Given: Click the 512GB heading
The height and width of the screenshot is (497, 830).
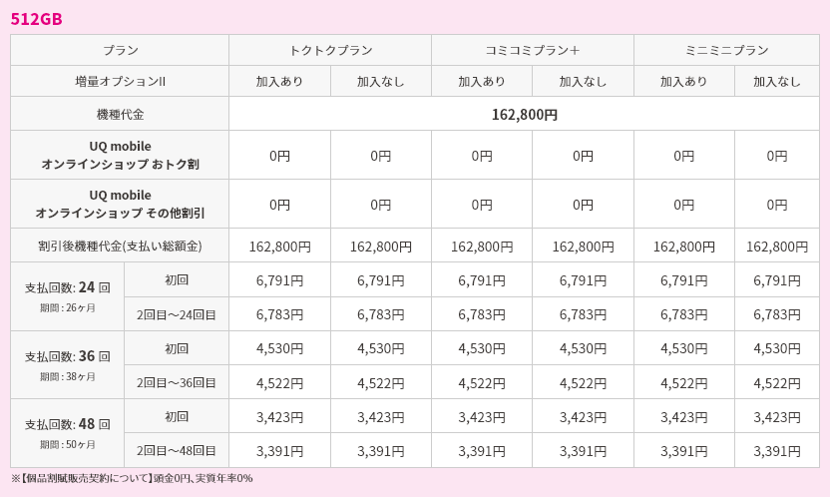Looking at the screenshot, I should coord(37,19).
